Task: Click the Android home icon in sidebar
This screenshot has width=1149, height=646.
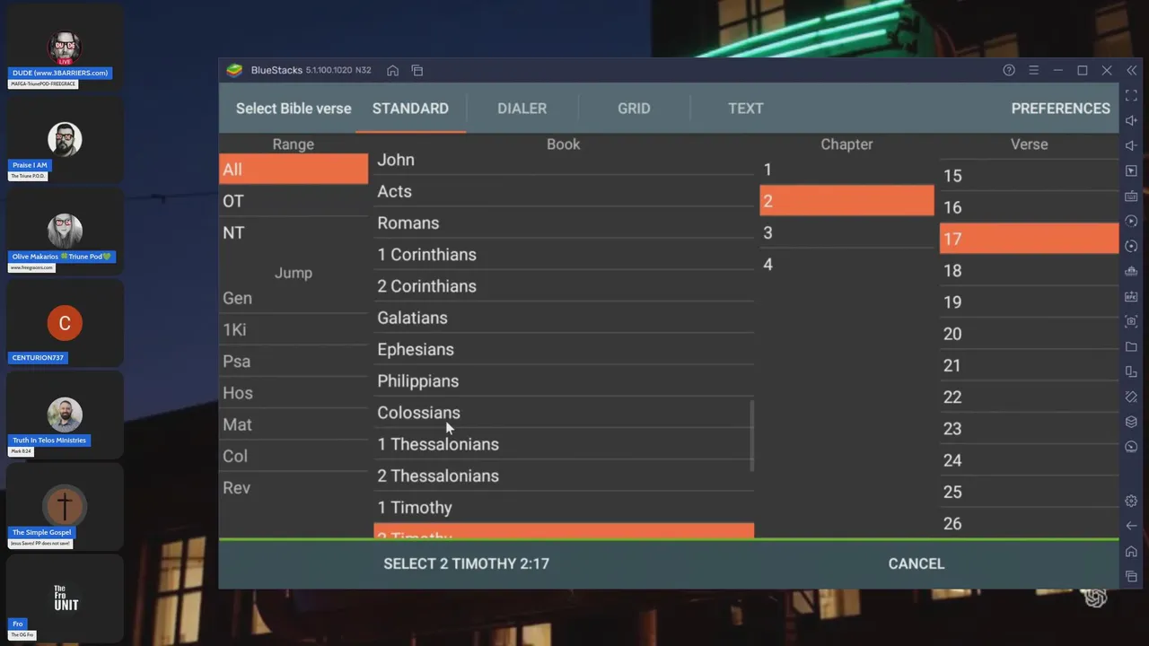Action: [x=1131, y=551]
